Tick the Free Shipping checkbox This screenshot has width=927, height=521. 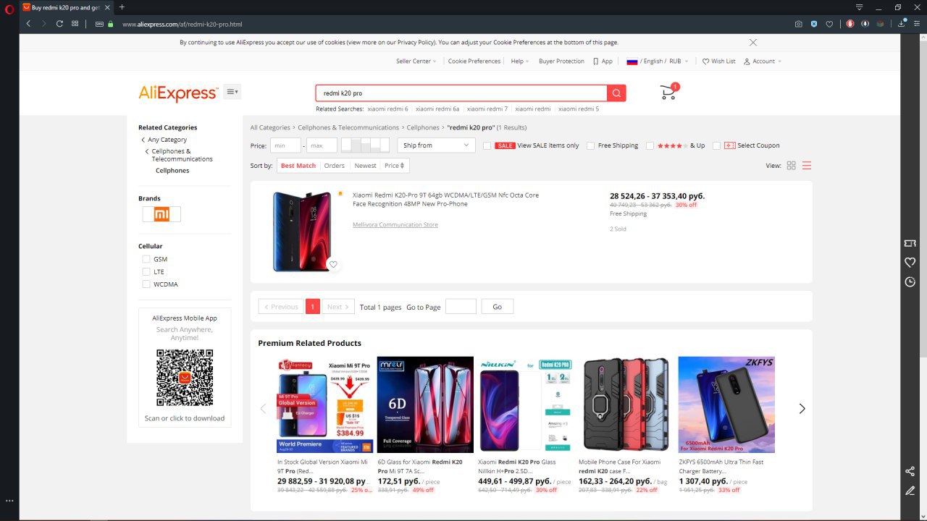(x=591, y=145)
